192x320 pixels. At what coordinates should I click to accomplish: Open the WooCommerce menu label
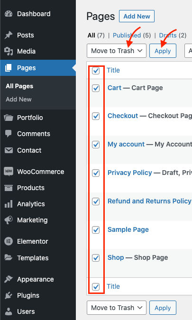[x=41, y=172]
